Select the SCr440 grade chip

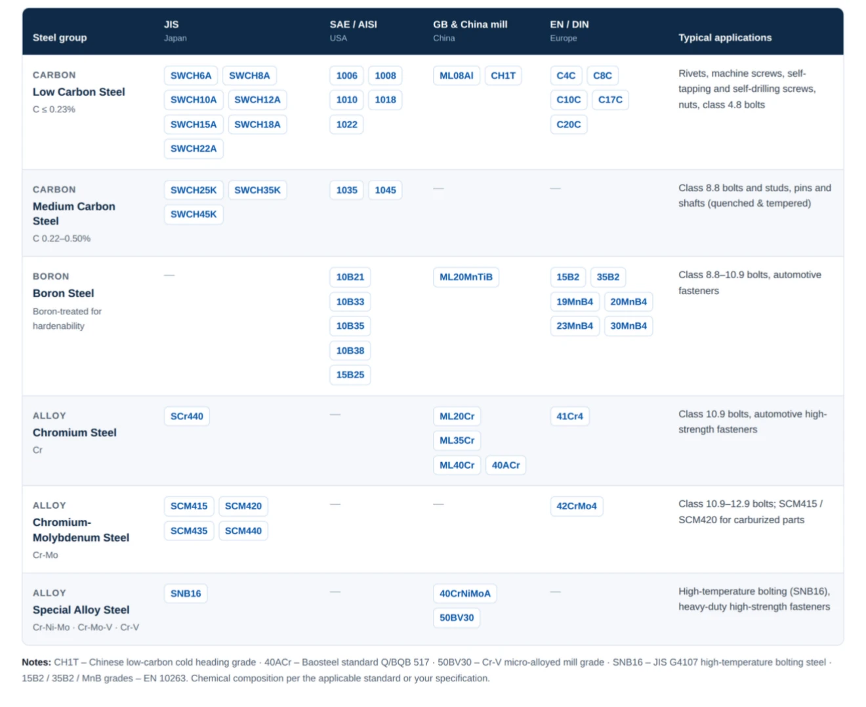coord(187,417)
